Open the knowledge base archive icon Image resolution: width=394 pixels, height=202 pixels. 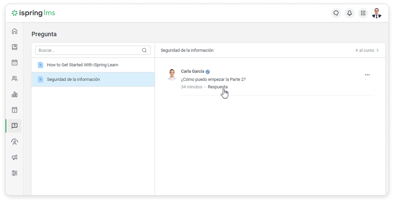tap(15, 110)
